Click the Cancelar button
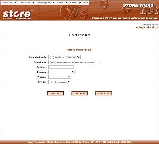The image size is (159, 144). 79,93
